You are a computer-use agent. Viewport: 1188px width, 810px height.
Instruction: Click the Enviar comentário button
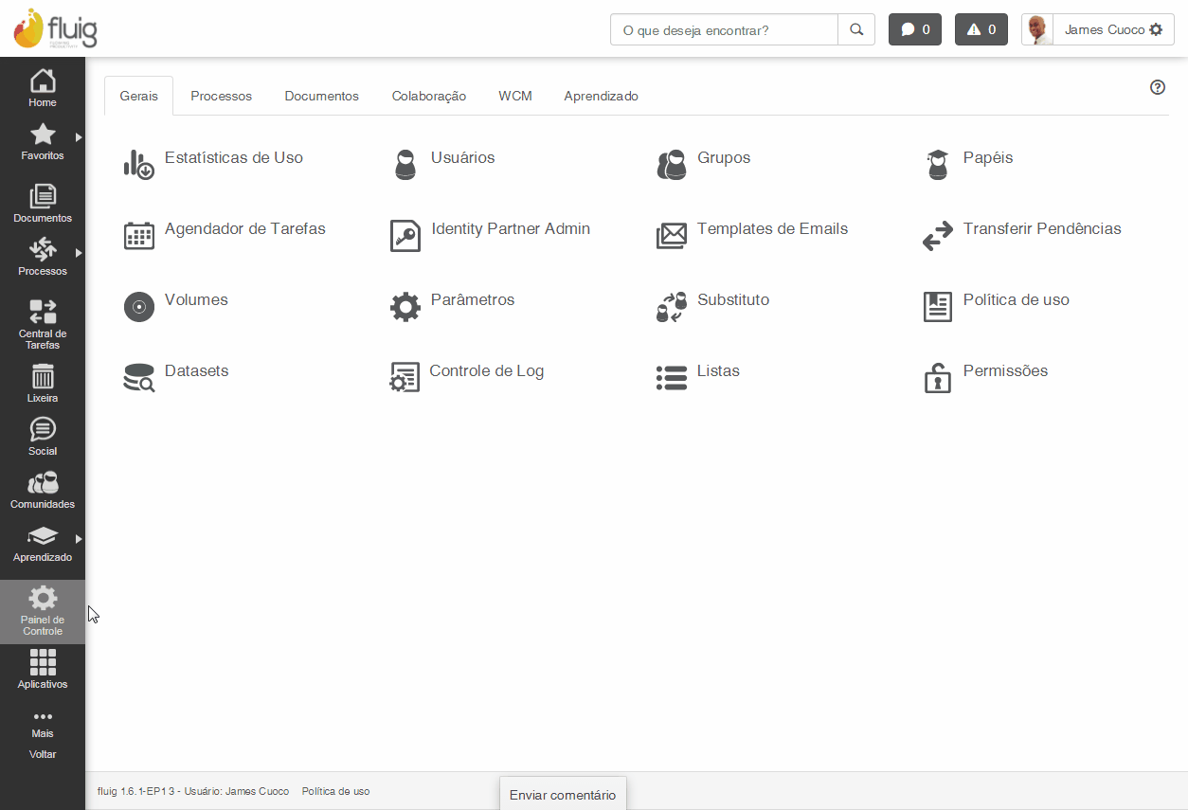tap(563, 795)
